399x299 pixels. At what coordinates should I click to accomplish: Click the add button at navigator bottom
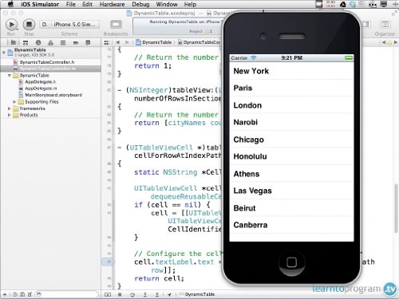tap(5, 294)
